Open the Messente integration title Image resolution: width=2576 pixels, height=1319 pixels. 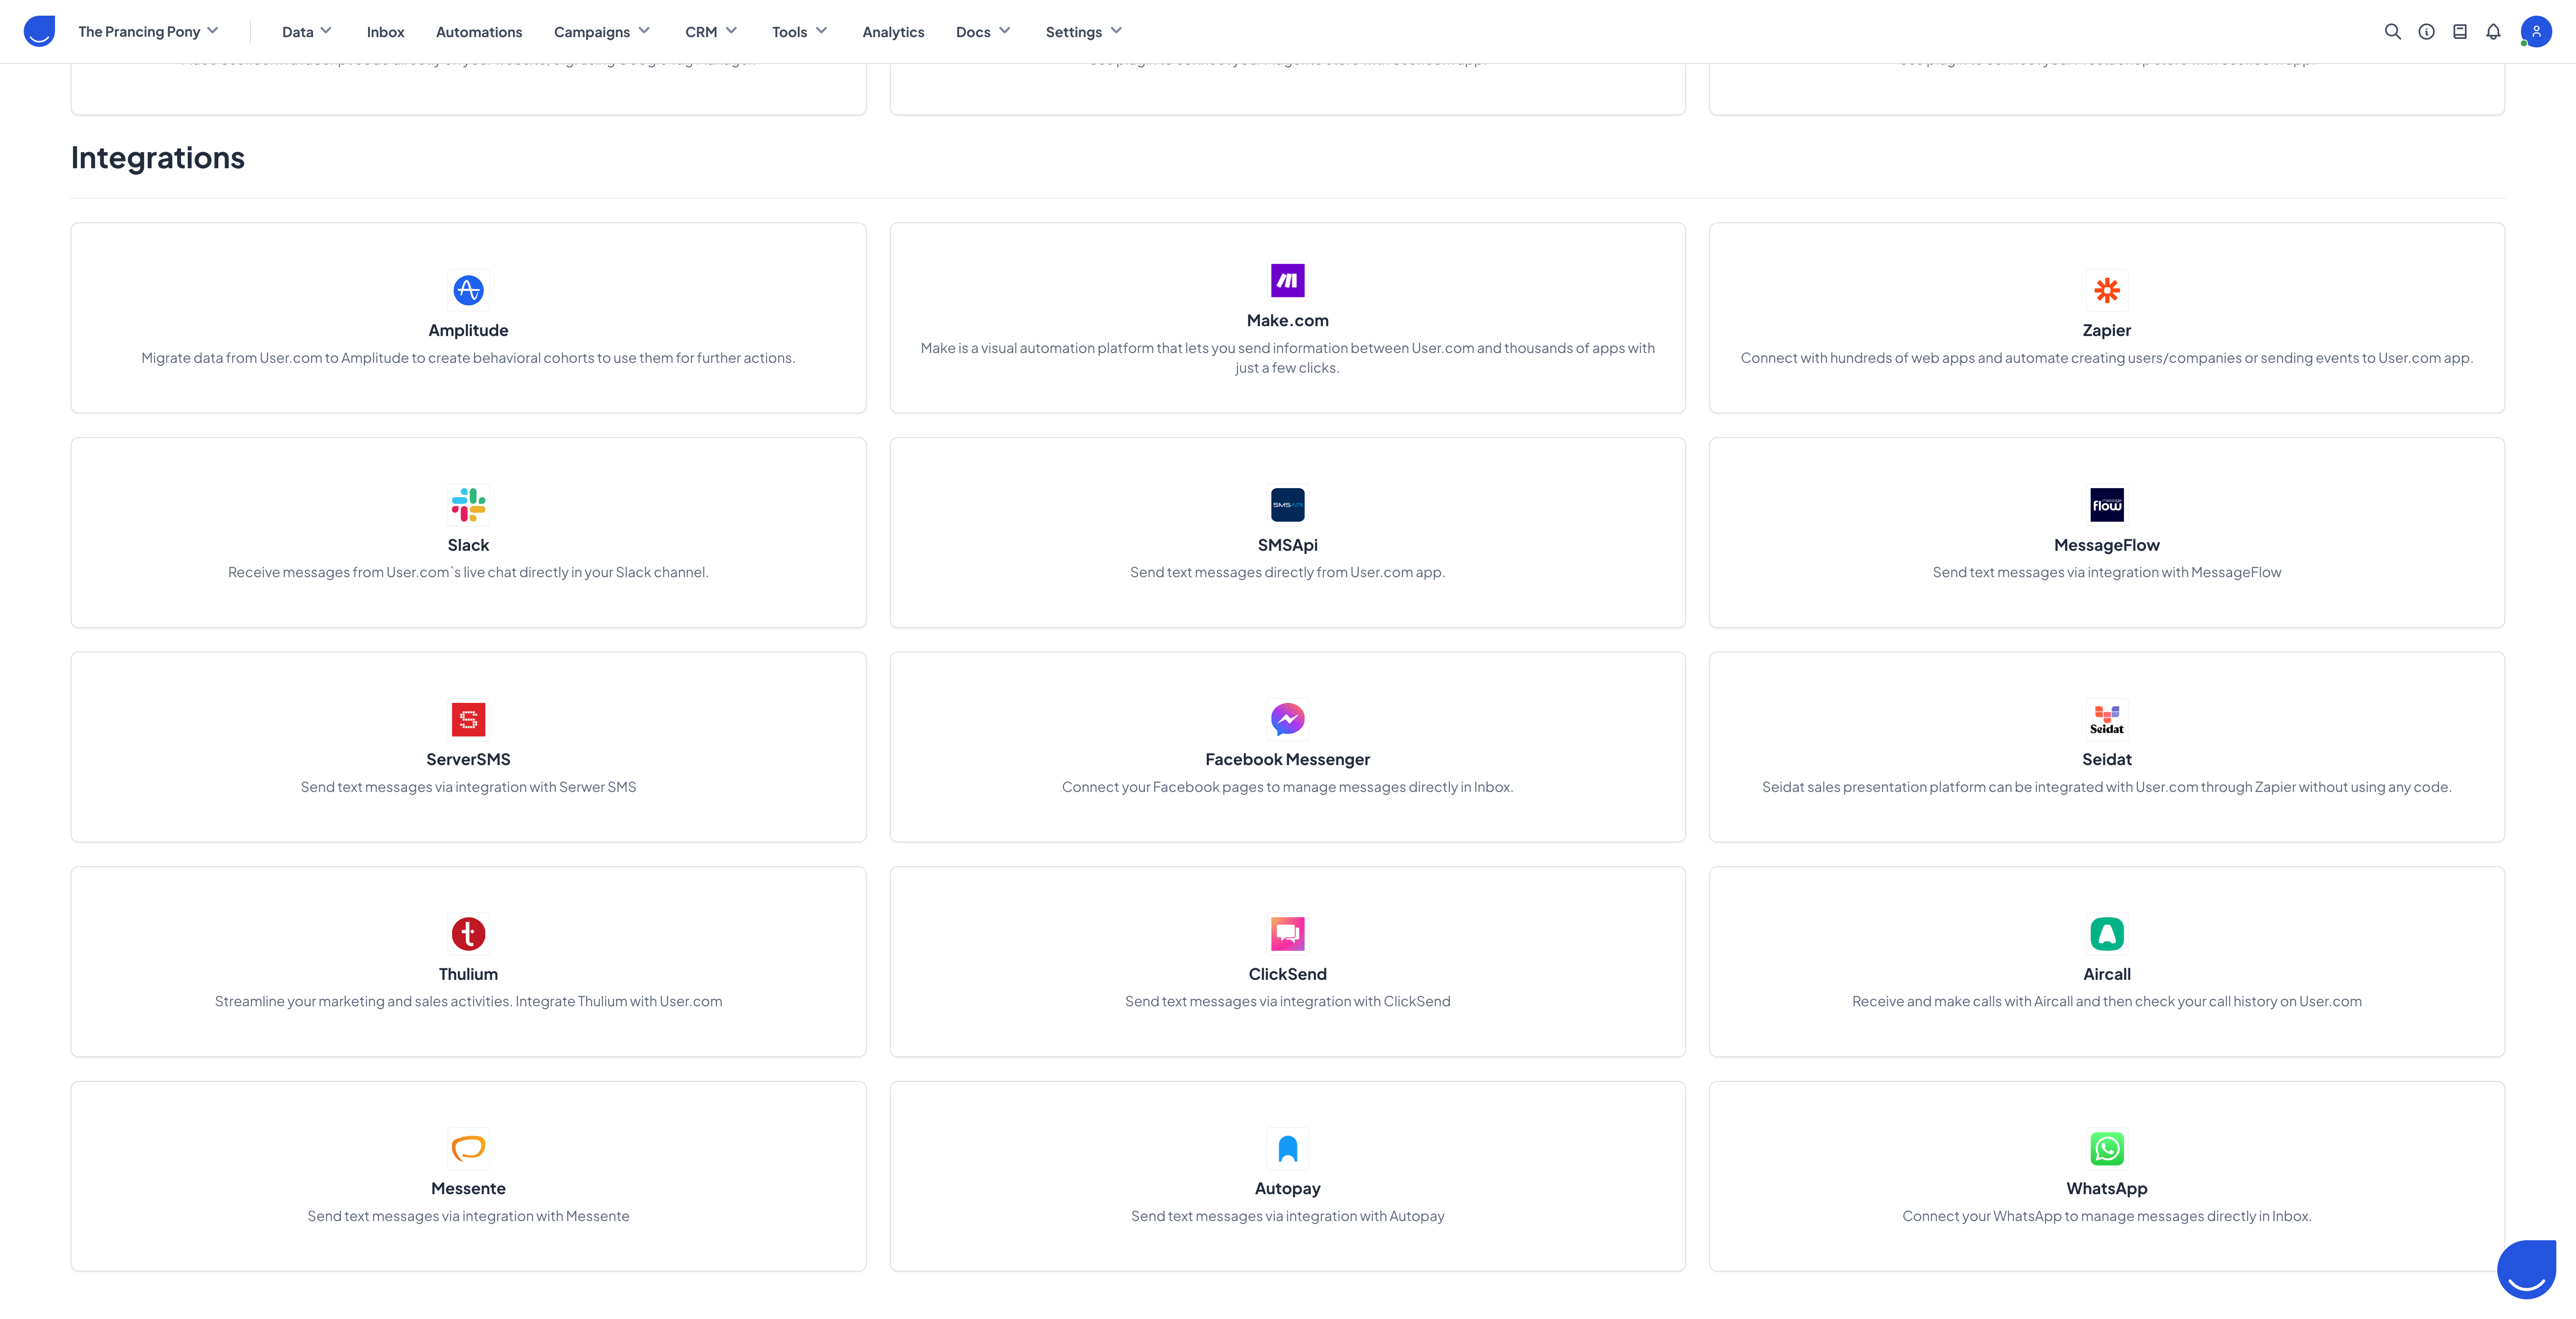pos(468,1188)
